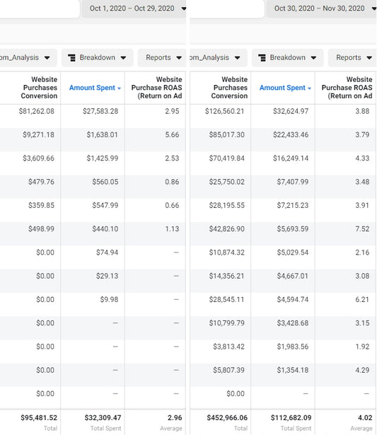Image resolution: width=377 pixels, height=435 pixels.
Task: Open the right Breakdown dropdown
Action: coord(288,58)
